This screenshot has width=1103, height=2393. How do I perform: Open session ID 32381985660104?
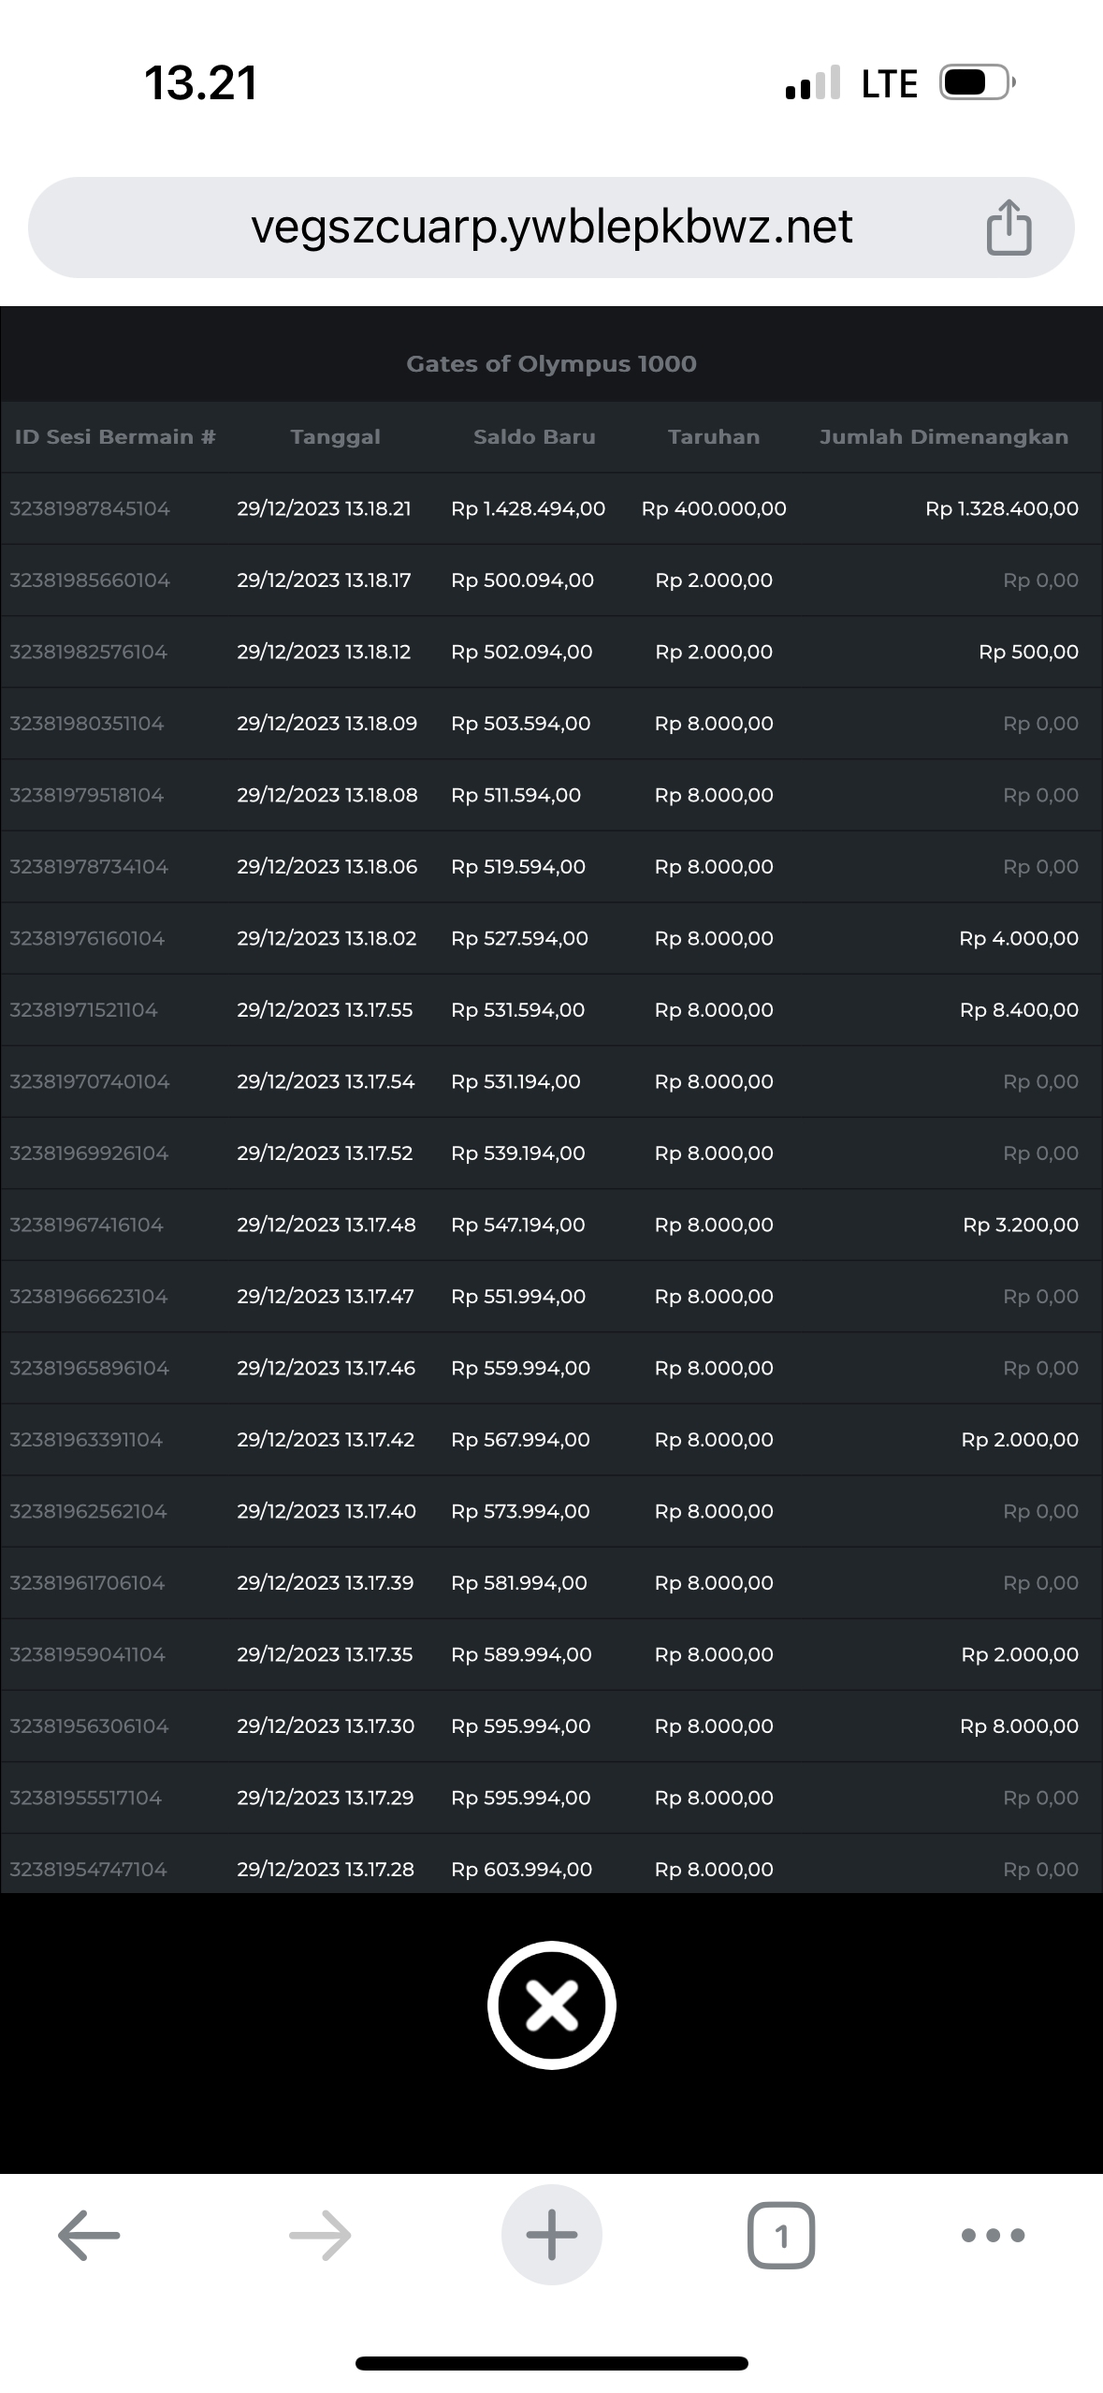pos(90,580)
